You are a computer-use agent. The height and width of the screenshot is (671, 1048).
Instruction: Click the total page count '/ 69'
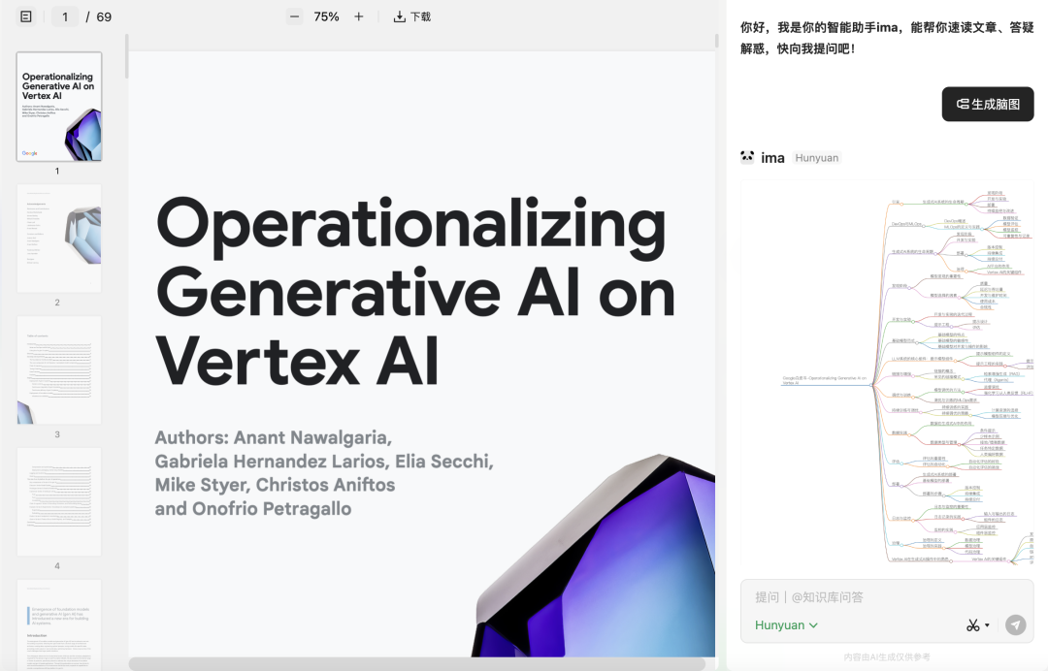coord(99,16)
